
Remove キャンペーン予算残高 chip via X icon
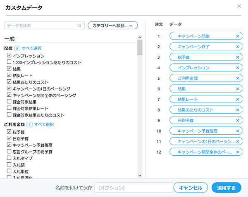click(237, 131)
